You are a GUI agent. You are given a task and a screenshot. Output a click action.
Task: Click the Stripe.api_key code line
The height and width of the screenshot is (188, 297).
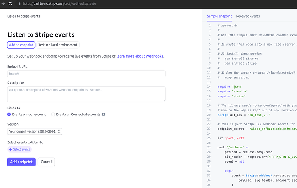coord(244,115)
